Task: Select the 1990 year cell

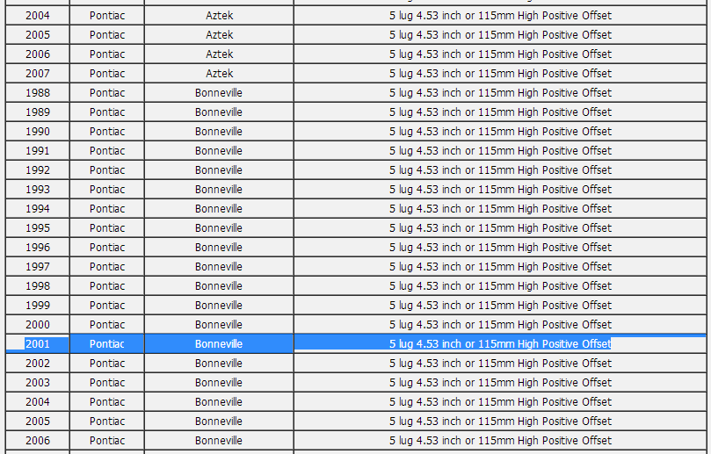Action: tap(38, 132)
